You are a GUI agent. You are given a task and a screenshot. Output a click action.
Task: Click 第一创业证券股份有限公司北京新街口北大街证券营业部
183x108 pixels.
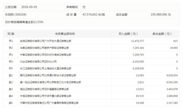coord(51,82)
